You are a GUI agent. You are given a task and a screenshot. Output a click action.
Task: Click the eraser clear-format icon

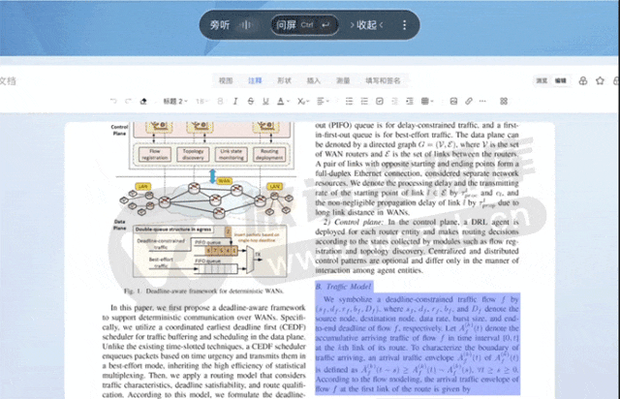[x=143, y=102]
